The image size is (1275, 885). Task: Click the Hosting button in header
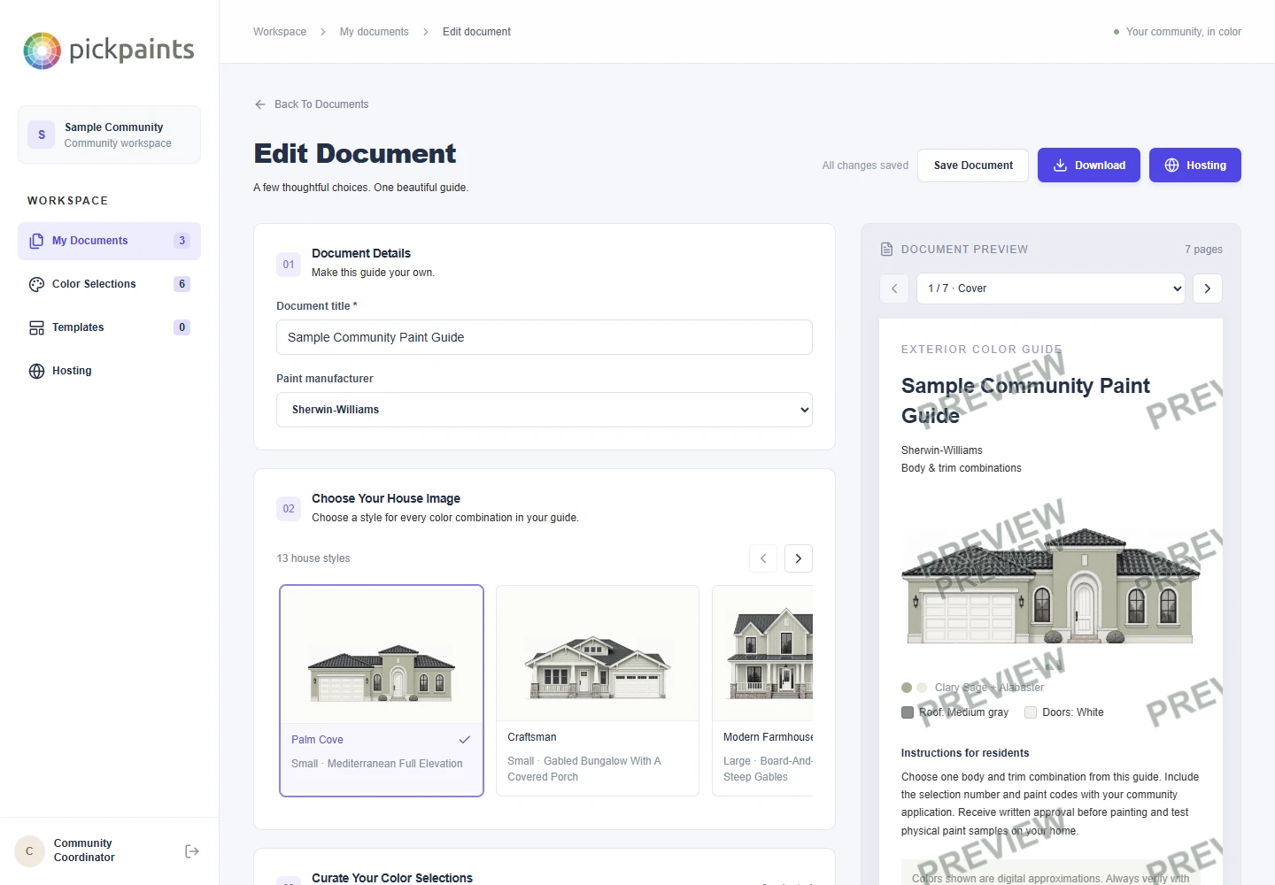pyautogui.click(x=1195, y=165)
